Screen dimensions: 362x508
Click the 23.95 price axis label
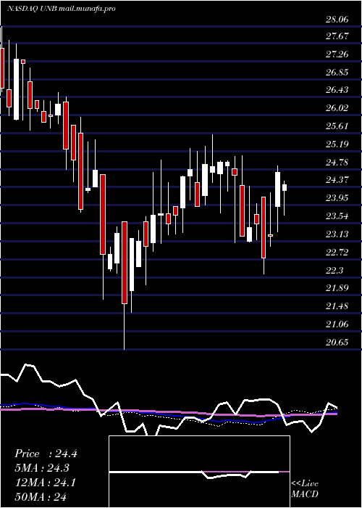click(x=337, y=198)
